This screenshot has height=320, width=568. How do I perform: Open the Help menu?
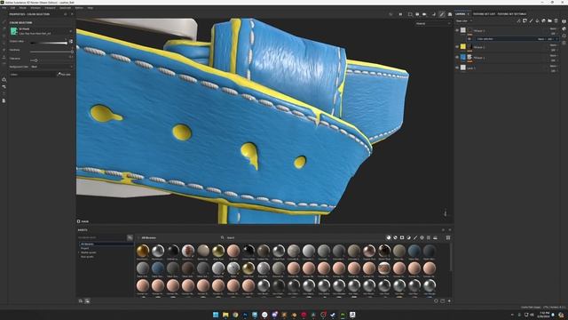point(91,8)
